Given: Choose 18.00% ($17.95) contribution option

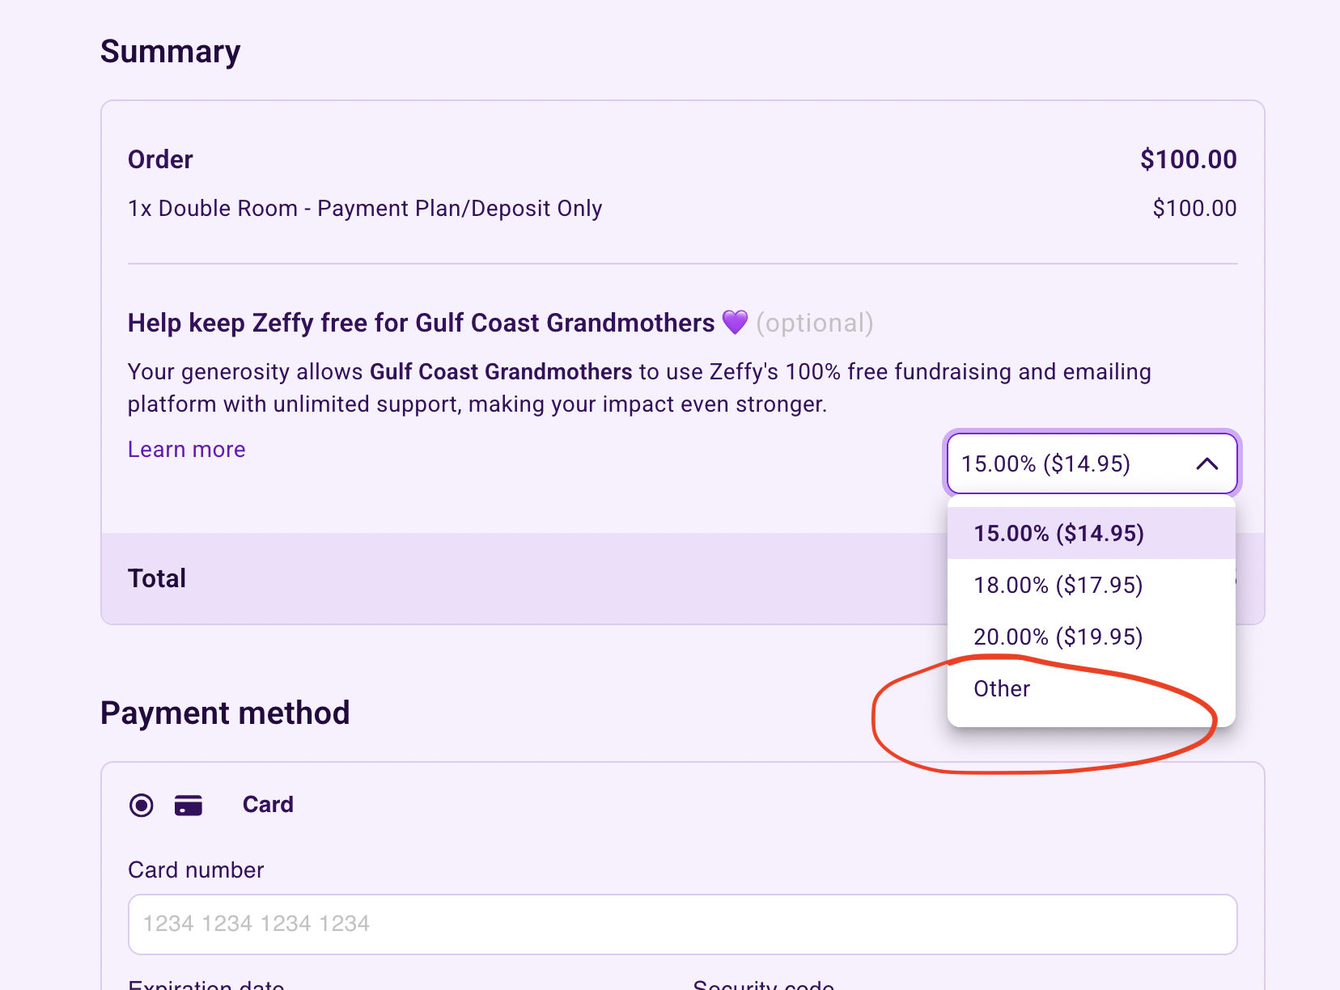Looking at the screenshot, I should pyautogui.click(x=1091, y=585).
